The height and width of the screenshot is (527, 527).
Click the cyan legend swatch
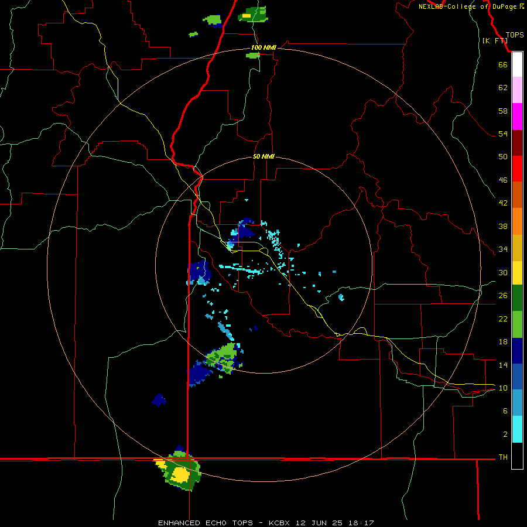tap(517, 429)
